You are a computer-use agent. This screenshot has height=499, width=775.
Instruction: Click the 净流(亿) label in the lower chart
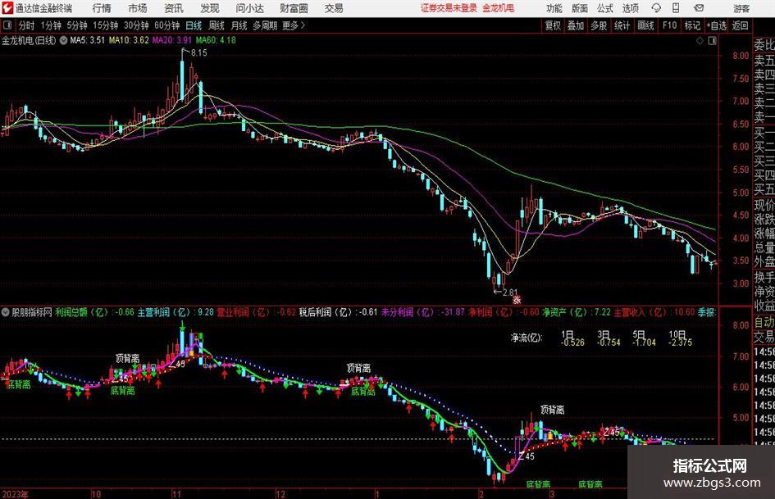coord(527,338)
